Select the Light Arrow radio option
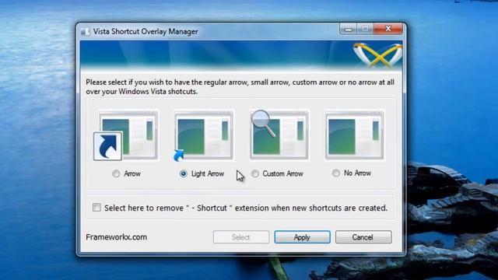This screenshot has height=280, width=498. click(184, 173)
